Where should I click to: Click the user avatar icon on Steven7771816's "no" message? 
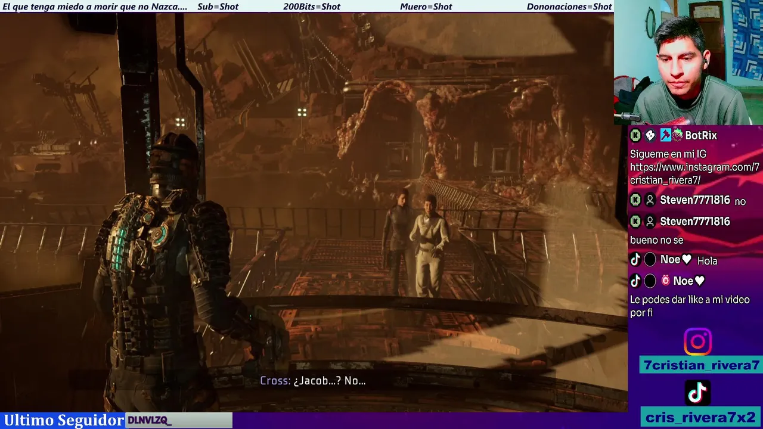pos(650,201)
